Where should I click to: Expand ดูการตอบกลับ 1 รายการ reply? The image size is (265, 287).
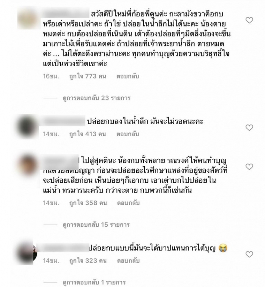tap(94, 282)
